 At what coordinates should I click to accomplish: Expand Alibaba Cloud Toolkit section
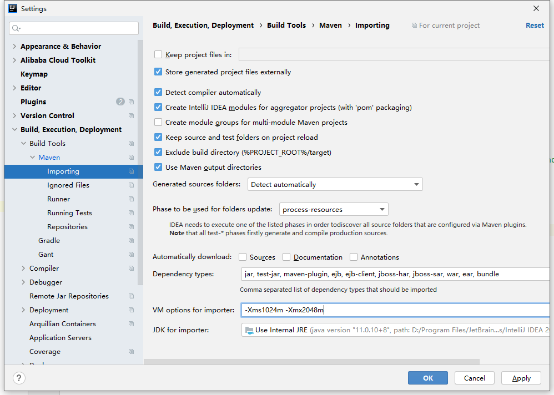[x=14, y=60]
